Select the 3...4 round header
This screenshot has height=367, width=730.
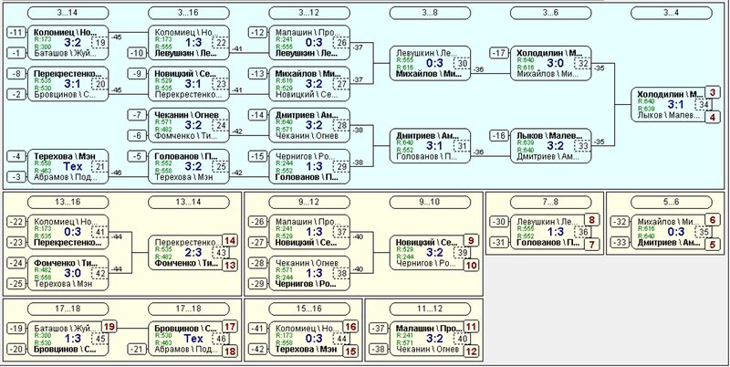pos(671,13)
